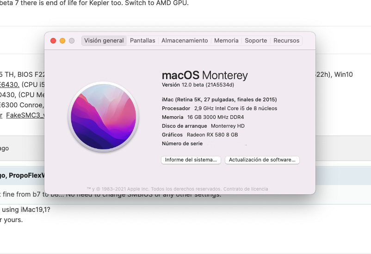Click the Win10 text in background page
The height and width of the screenshot is (254, 371).
coord(343,74)
